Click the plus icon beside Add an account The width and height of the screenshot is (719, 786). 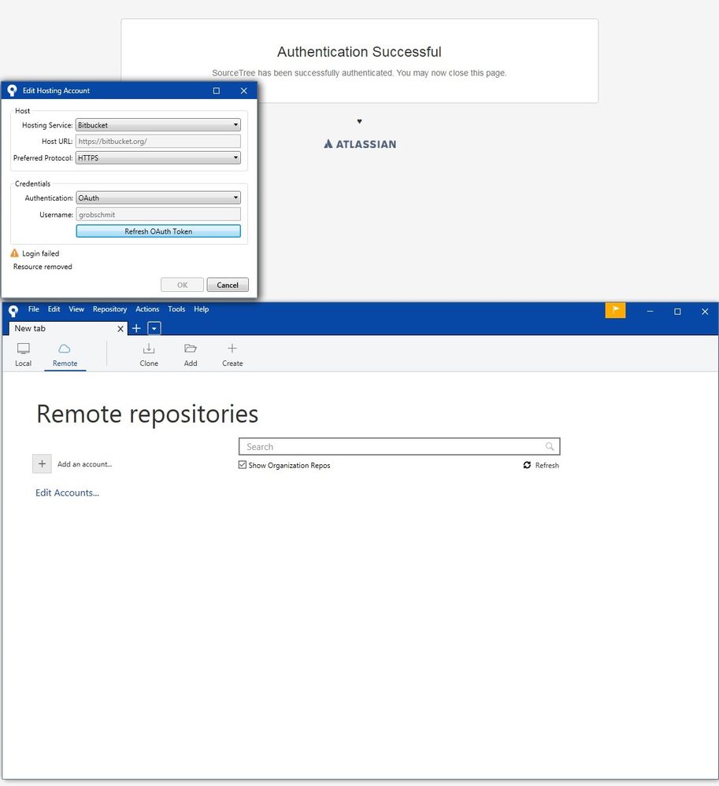(x=43, y=463)
